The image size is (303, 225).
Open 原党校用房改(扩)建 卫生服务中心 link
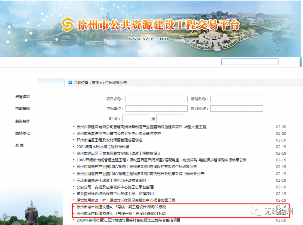126,200
